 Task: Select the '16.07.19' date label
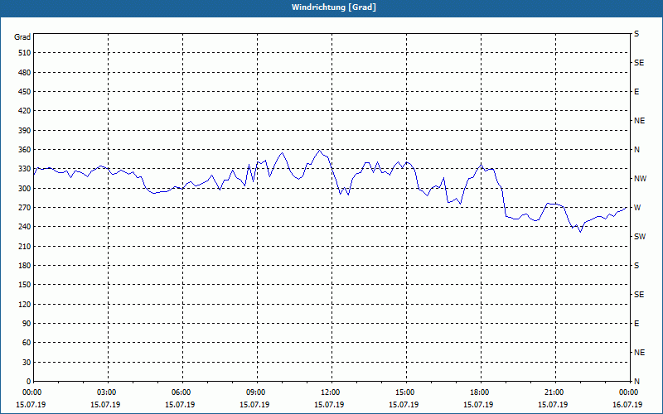627,405
